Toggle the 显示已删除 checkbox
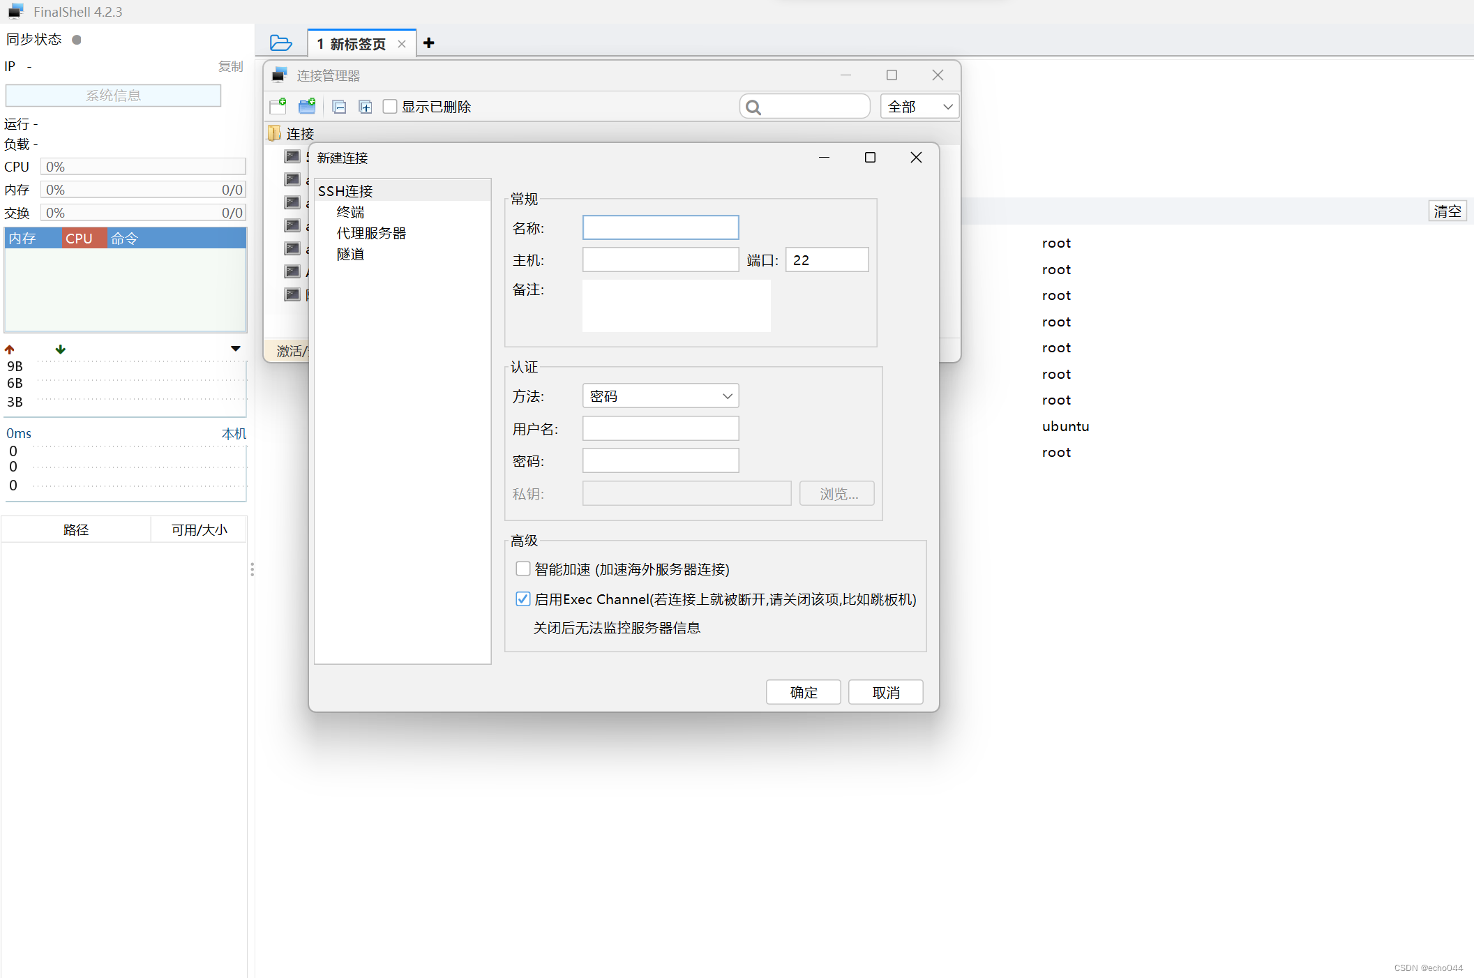Viewport: 1474px width, 978px height. point(390,107)
